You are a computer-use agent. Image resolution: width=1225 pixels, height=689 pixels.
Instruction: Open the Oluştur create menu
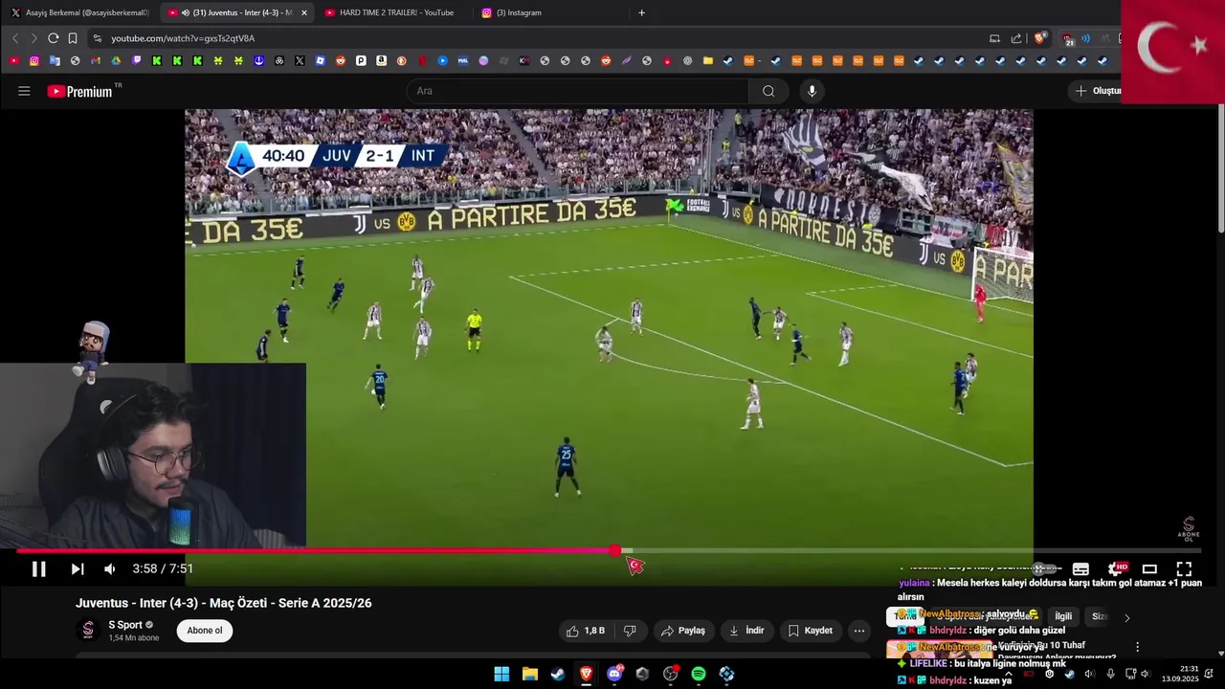[1097, 91]
